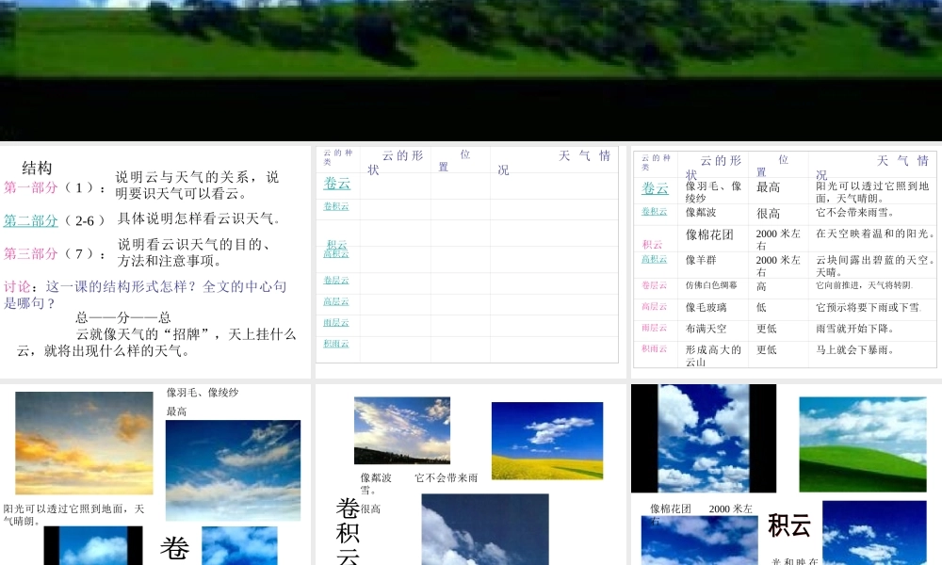Open 卷积云 link in the empty table
This screenshot has width=942, height=565.
click(x=336, y=206)
